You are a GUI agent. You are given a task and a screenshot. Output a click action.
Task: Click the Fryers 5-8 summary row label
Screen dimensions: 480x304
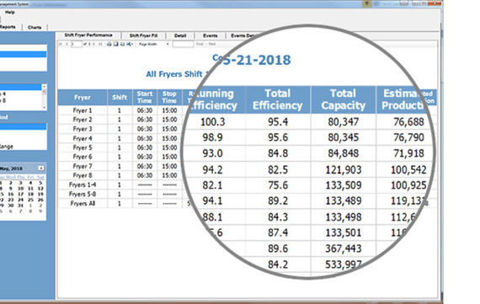point(83,194)
